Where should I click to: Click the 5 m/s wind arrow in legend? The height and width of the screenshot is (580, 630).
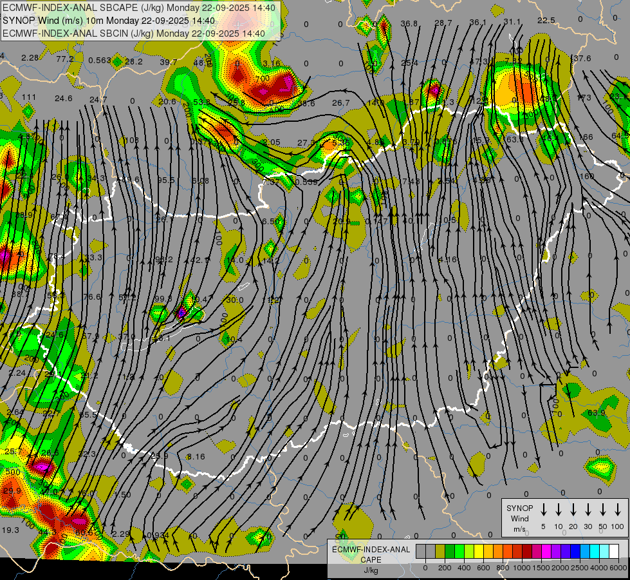tap(544, 510)
